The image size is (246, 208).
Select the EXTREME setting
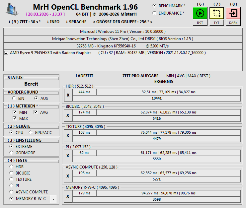[x=11, y=146]
